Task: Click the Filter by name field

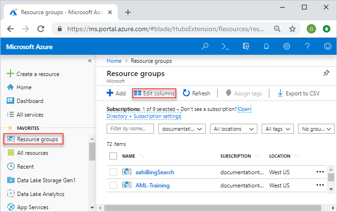Action: click(x=130, y=128)
